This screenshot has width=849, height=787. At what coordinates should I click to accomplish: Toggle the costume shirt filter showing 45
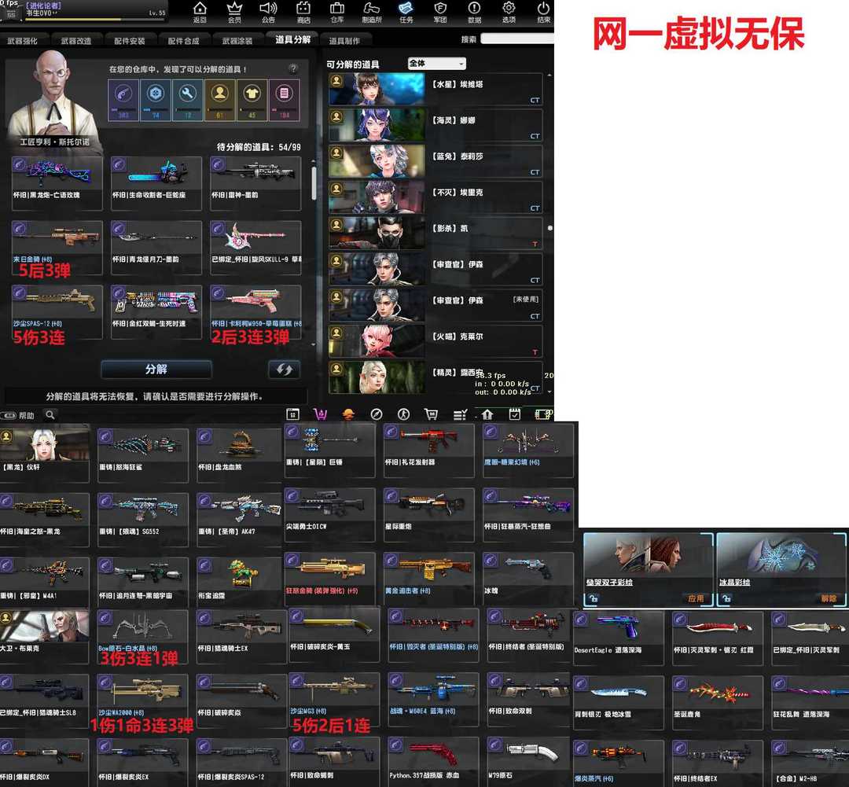(x=252, y=100)
